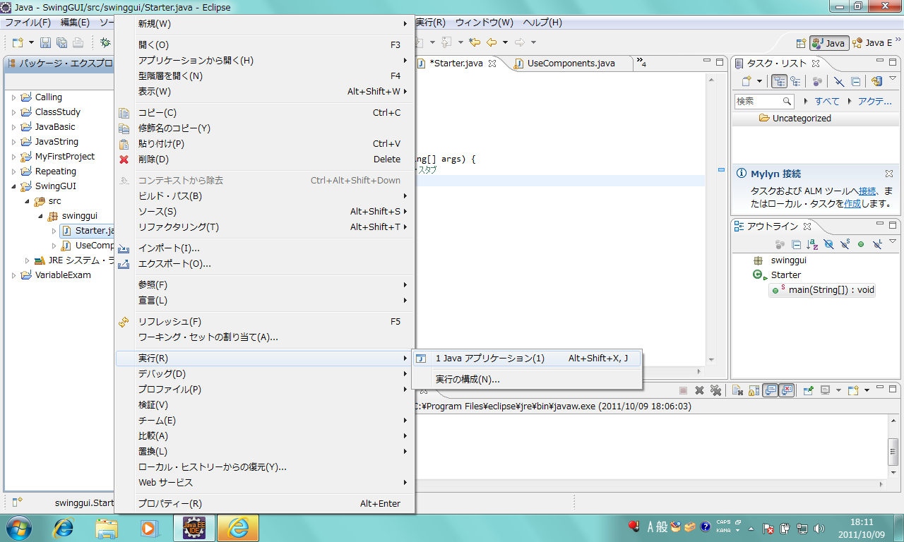Select '1 Java アプリケーション' in the submenu

click(489, 359)
